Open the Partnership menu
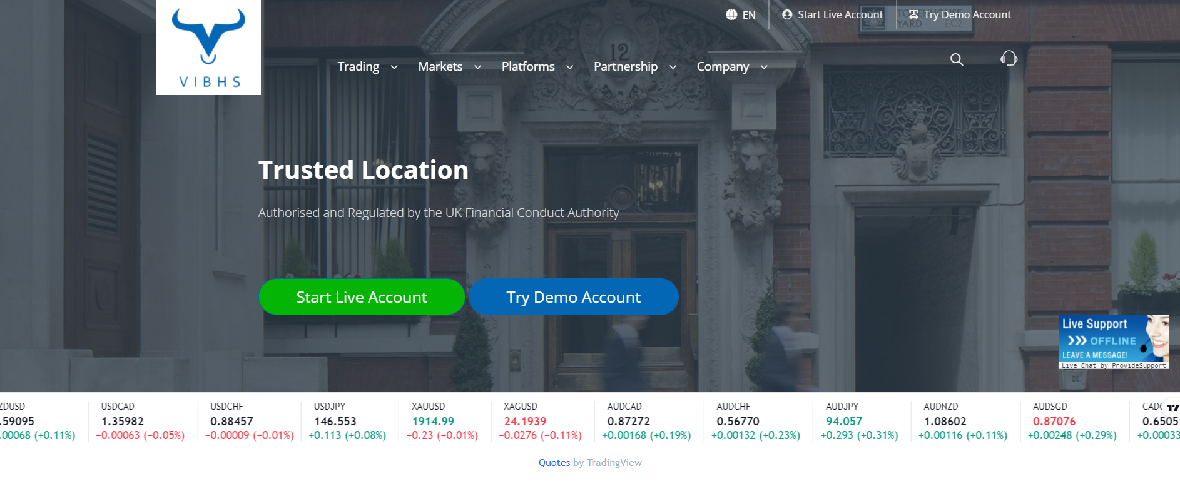The image size is (1180, 496). pyautogui.click(x=626, y=67)
